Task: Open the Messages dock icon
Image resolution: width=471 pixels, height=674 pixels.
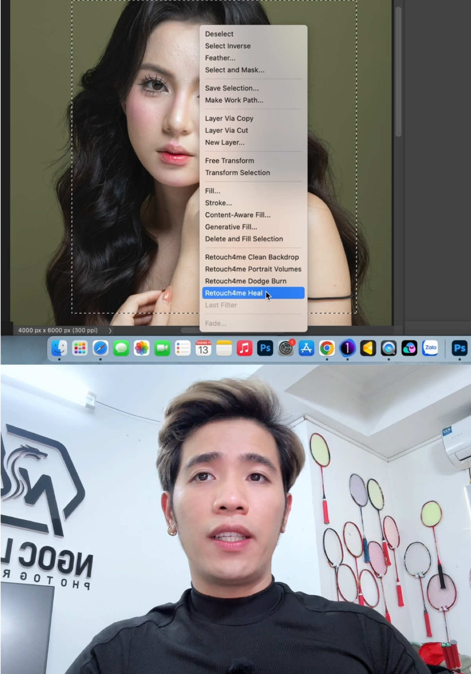Action: click(121, 348)
